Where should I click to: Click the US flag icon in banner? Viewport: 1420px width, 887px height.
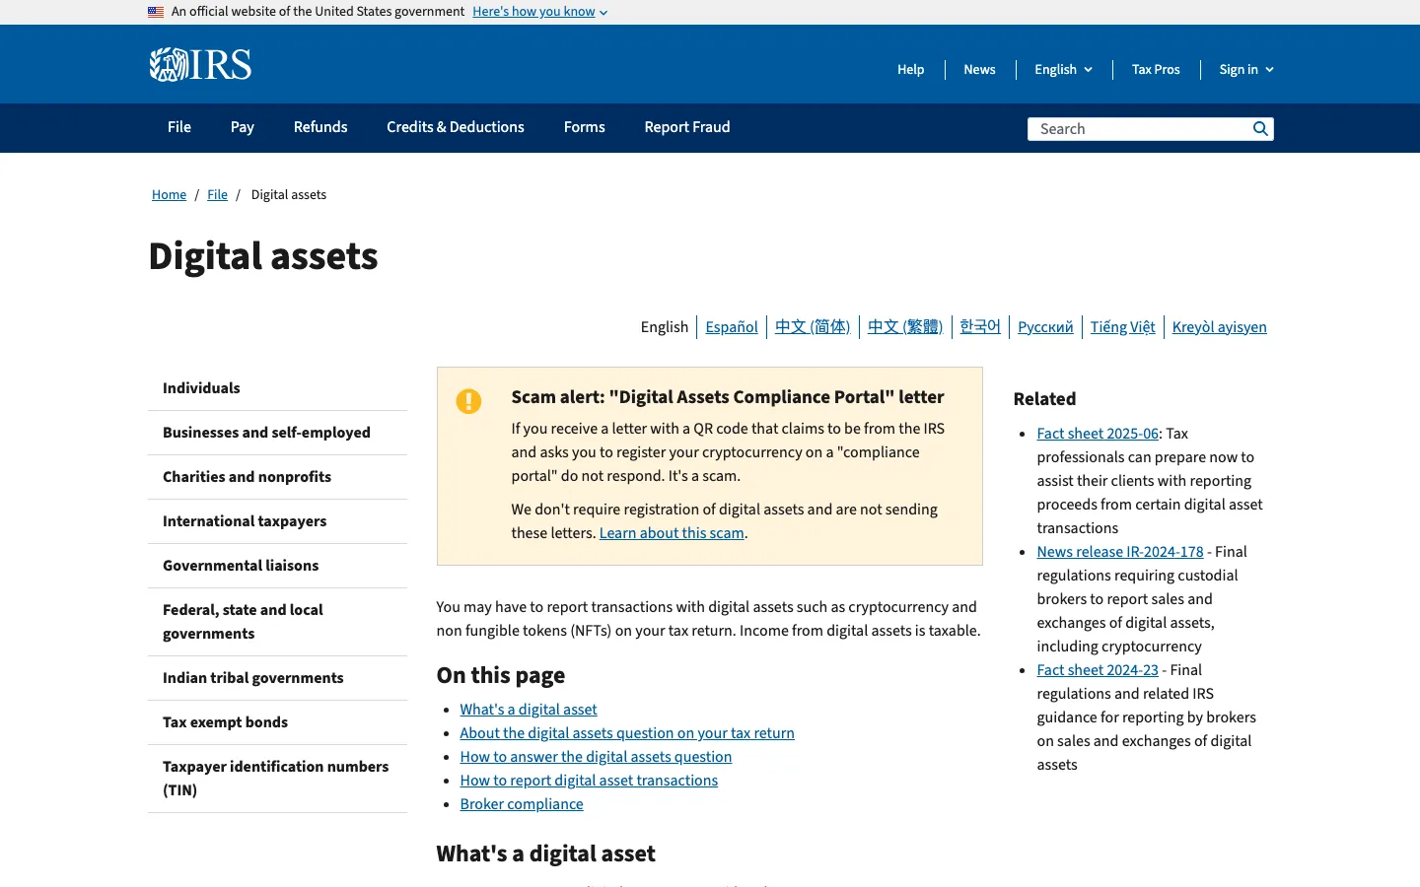[x=156, y=12]
